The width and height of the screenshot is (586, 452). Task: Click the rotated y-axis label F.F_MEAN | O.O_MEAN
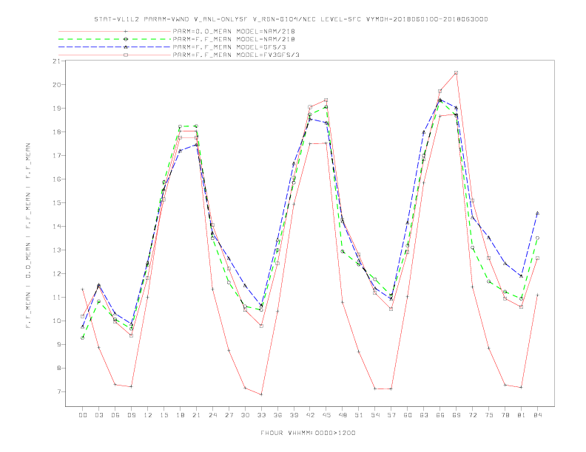[x=28, y=236]
